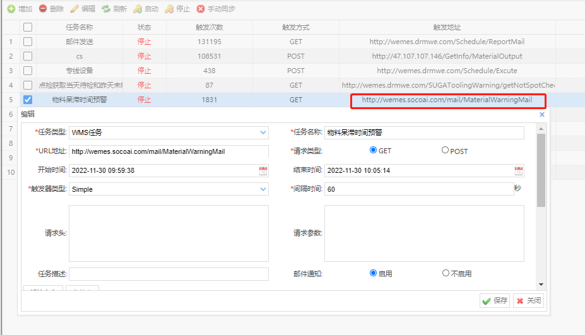585x335 pixels.
Task: Expand the 触发器类型 Simple dropdown
Action: tap(263, 189)
